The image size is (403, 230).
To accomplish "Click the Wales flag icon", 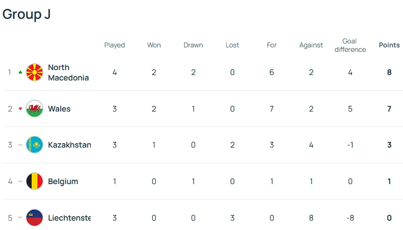I will 35,109.
